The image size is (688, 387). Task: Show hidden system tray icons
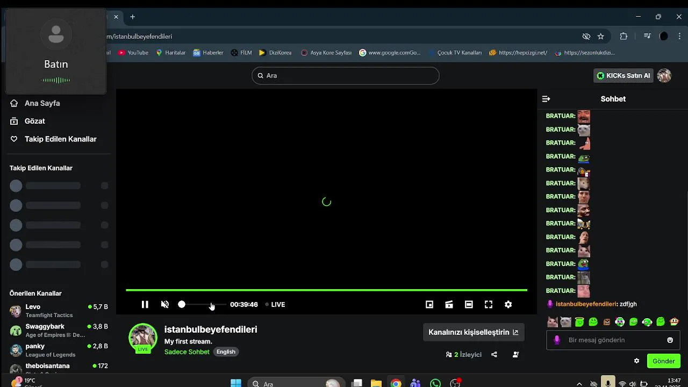tap(579, 384)
